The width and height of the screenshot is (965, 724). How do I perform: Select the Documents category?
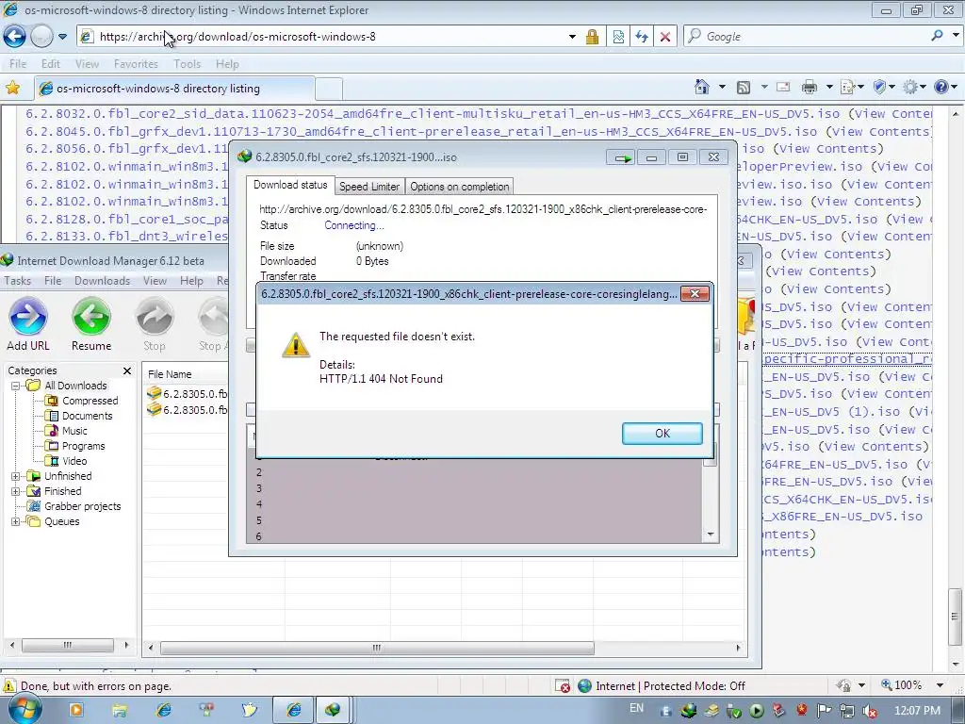click(x=88, y=416)
